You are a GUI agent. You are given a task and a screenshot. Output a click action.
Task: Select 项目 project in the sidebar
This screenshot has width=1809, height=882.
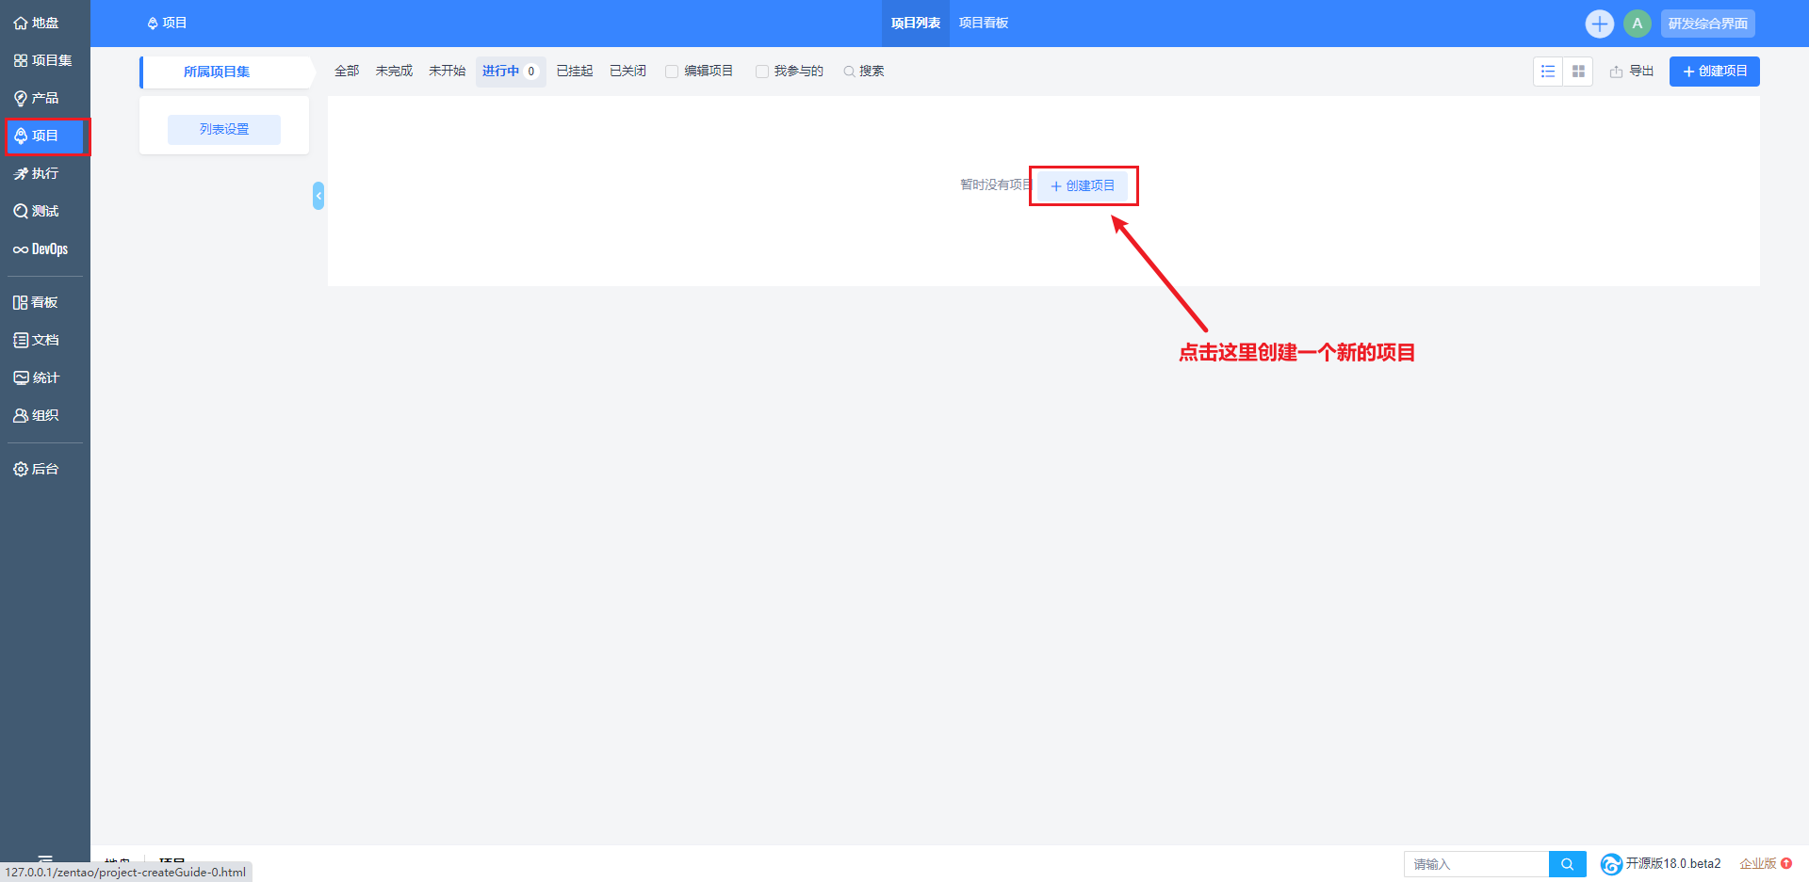tap(44, 136)
